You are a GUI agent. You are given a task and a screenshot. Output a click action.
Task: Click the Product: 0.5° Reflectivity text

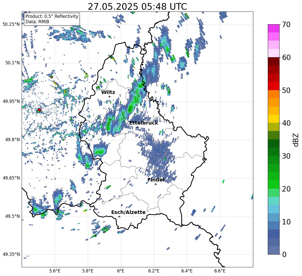pyautogui.click(x=52, y=16)
